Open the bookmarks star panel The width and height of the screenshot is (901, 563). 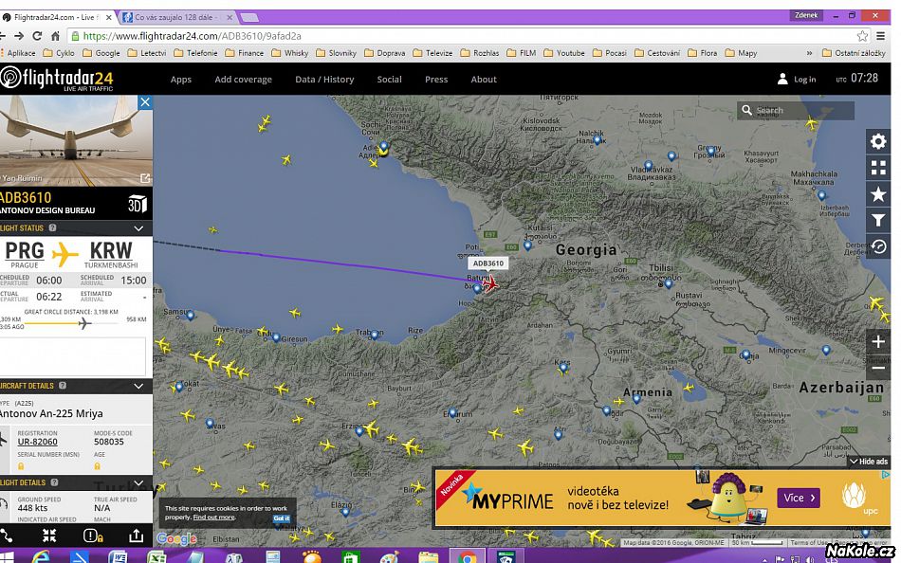point(878,194)
